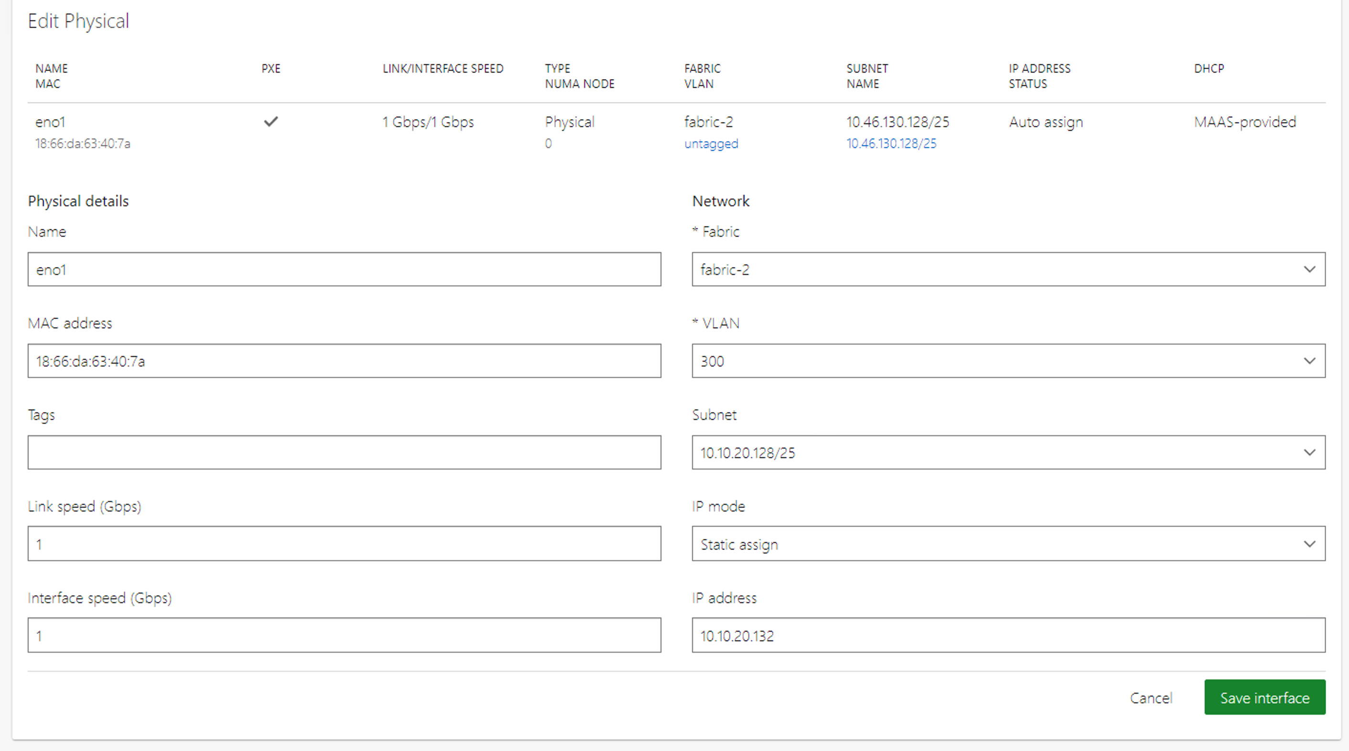
Task: Click the chevron arrow of the VLAN select
Action: (x=1309, y=361)
